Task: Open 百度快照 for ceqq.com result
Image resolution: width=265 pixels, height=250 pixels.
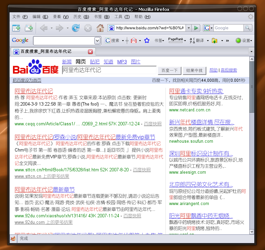Action: point(152,124)
